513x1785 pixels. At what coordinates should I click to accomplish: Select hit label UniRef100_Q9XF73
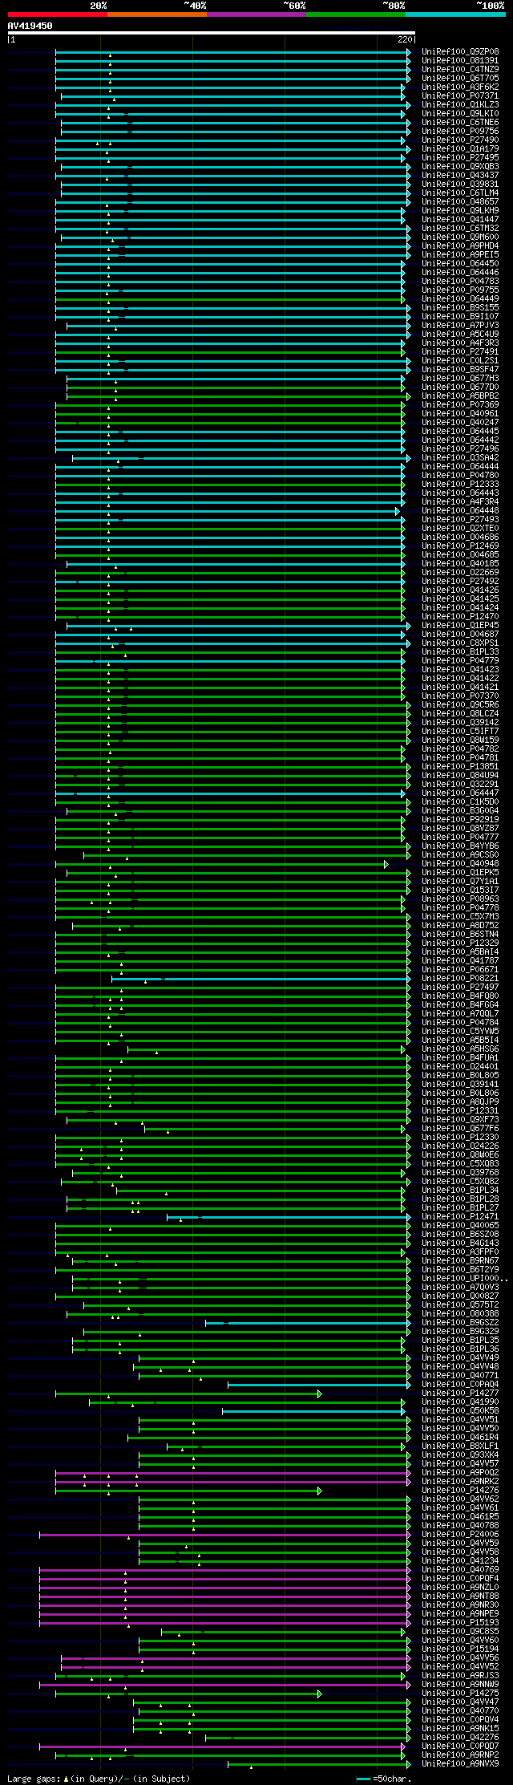tap(460, 1120)
